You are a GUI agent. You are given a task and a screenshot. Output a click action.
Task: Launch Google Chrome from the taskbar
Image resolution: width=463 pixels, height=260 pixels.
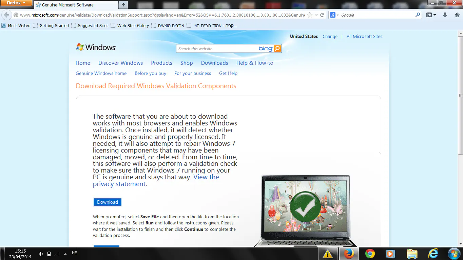[370, 253]
